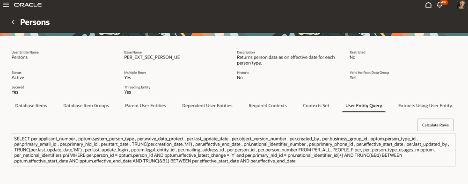Click the Multiple Rows label
Screen dimensions: 468x184
point(135,73)
